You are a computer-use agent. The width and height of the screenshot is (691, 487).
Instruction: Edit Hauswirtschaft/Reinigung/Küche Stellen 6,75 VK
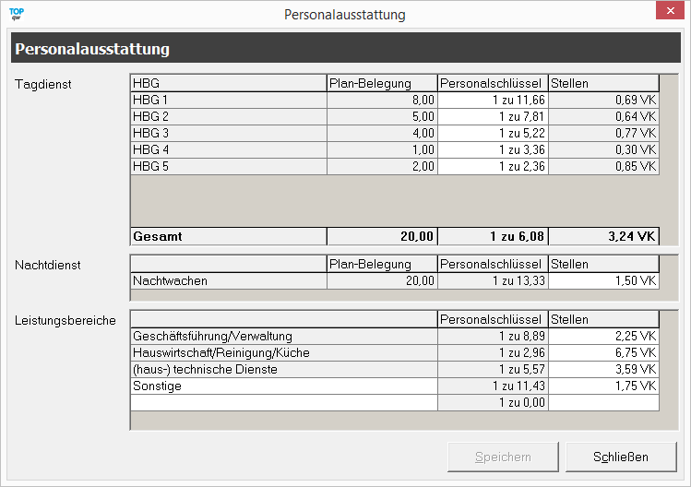[603, 352]
